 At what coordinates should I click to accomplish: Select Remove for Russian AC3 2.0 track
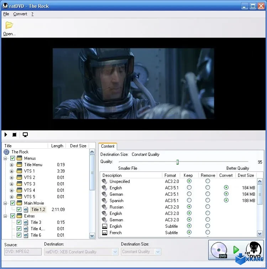208,206
